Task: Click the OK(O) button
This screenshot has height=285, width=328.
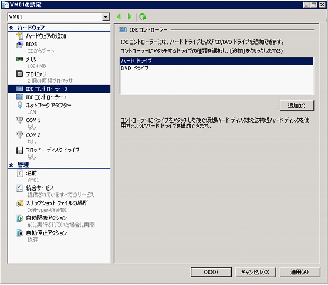Action: pos(211,272)
